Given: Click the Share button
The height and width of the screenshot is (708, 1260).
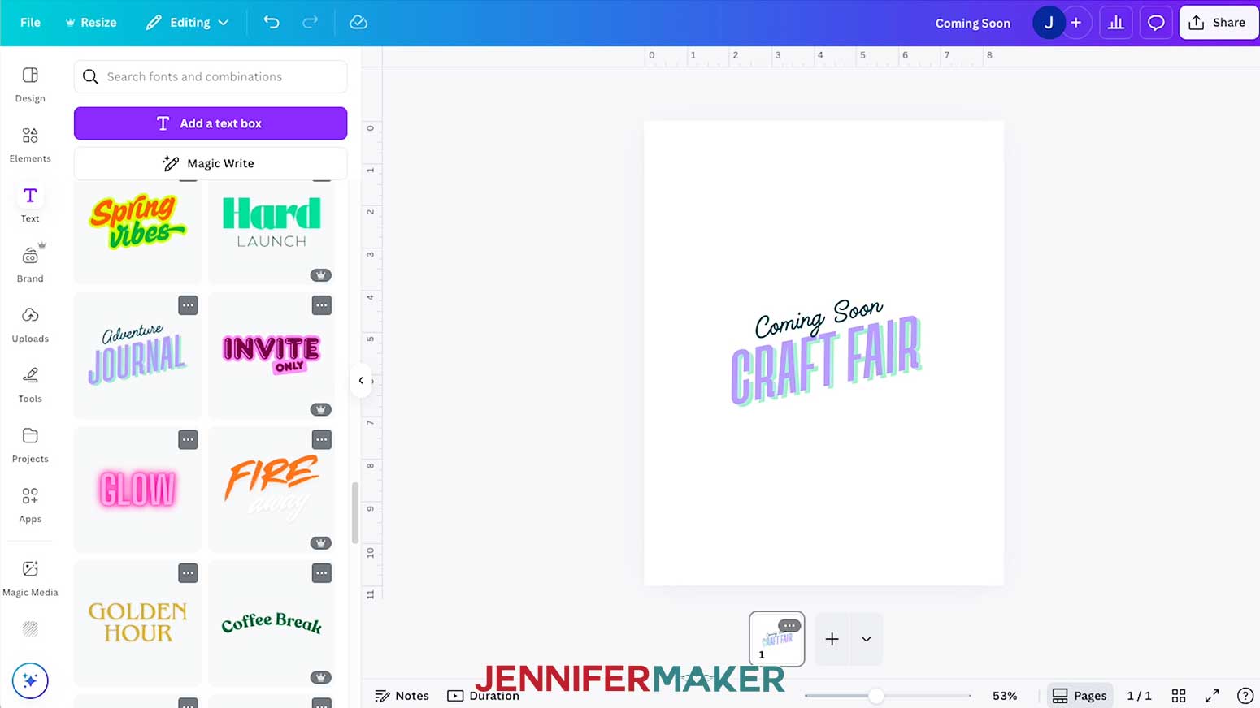Looking at the screenshot, I should tap(1219, 23).
